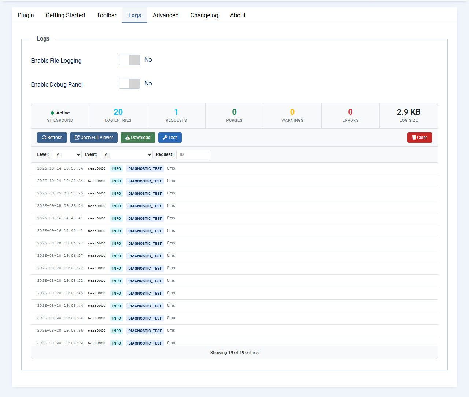Screen dimensions: 469x397
Task: Switch to the About tab
Action: (x=238, y=15)
